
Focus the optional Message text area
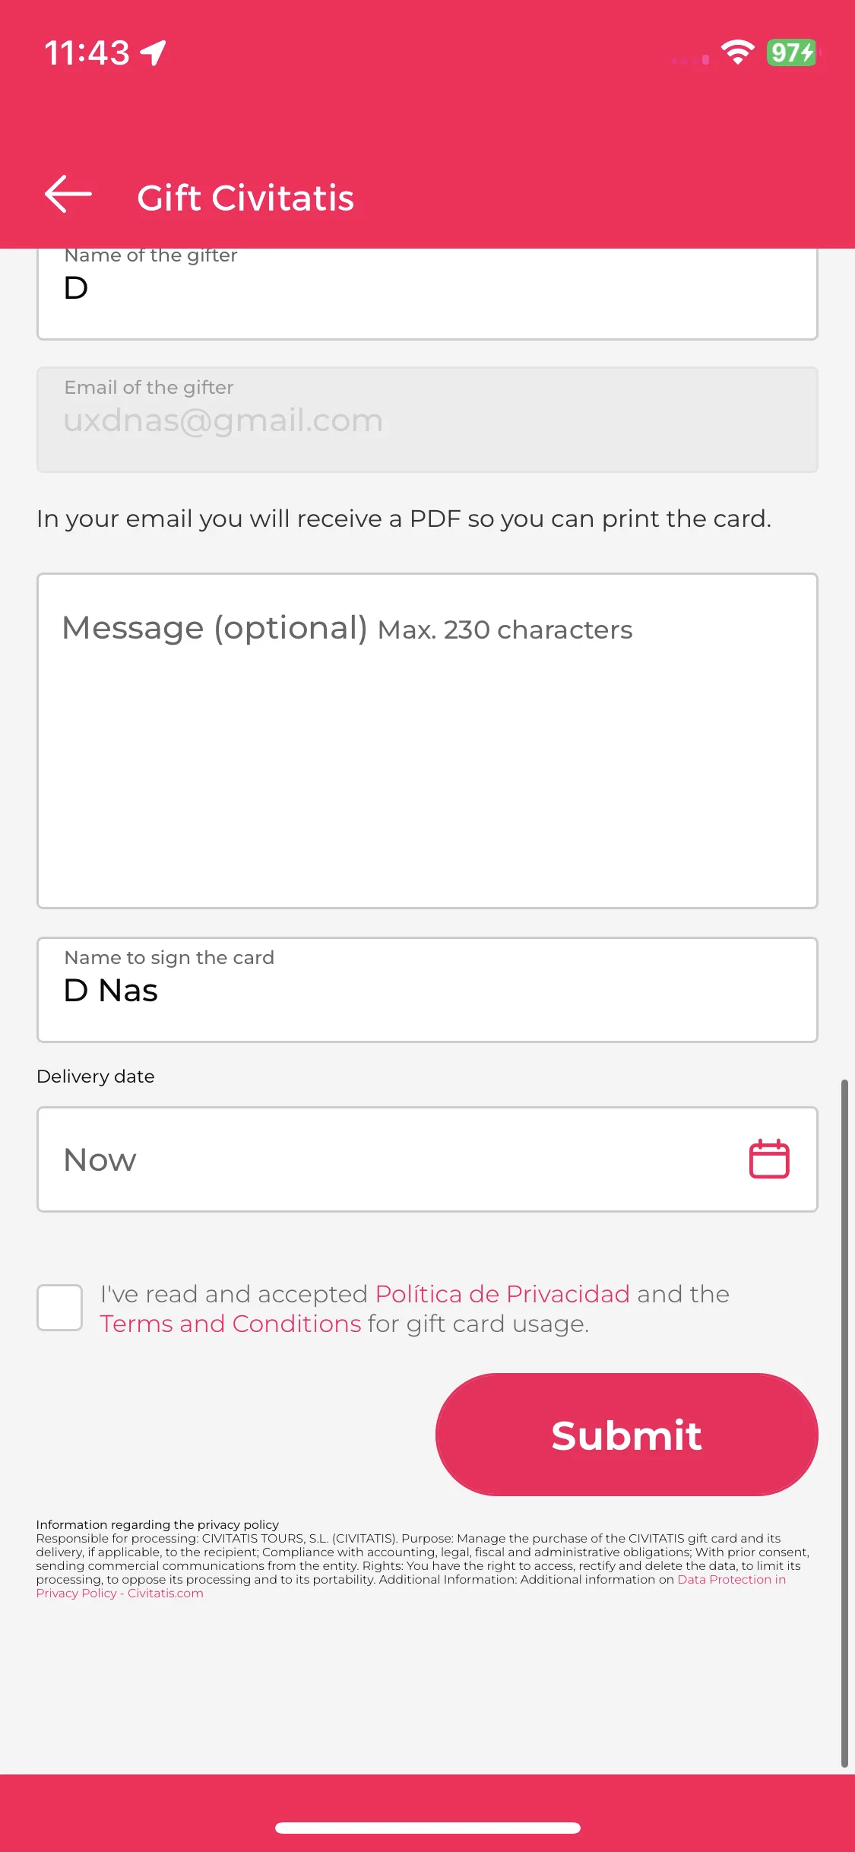(x=427, y=740)
